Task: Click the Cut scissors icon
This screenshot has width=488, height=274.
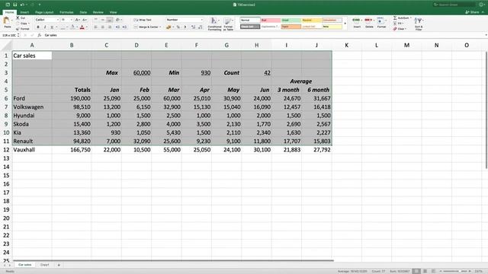Action: 18,18
